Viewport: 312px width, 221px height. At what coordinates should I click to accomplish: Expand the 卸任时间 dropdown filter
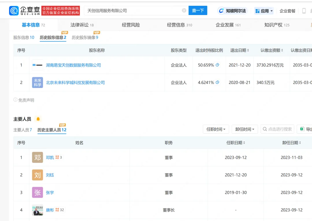click(x=245, y=129)
